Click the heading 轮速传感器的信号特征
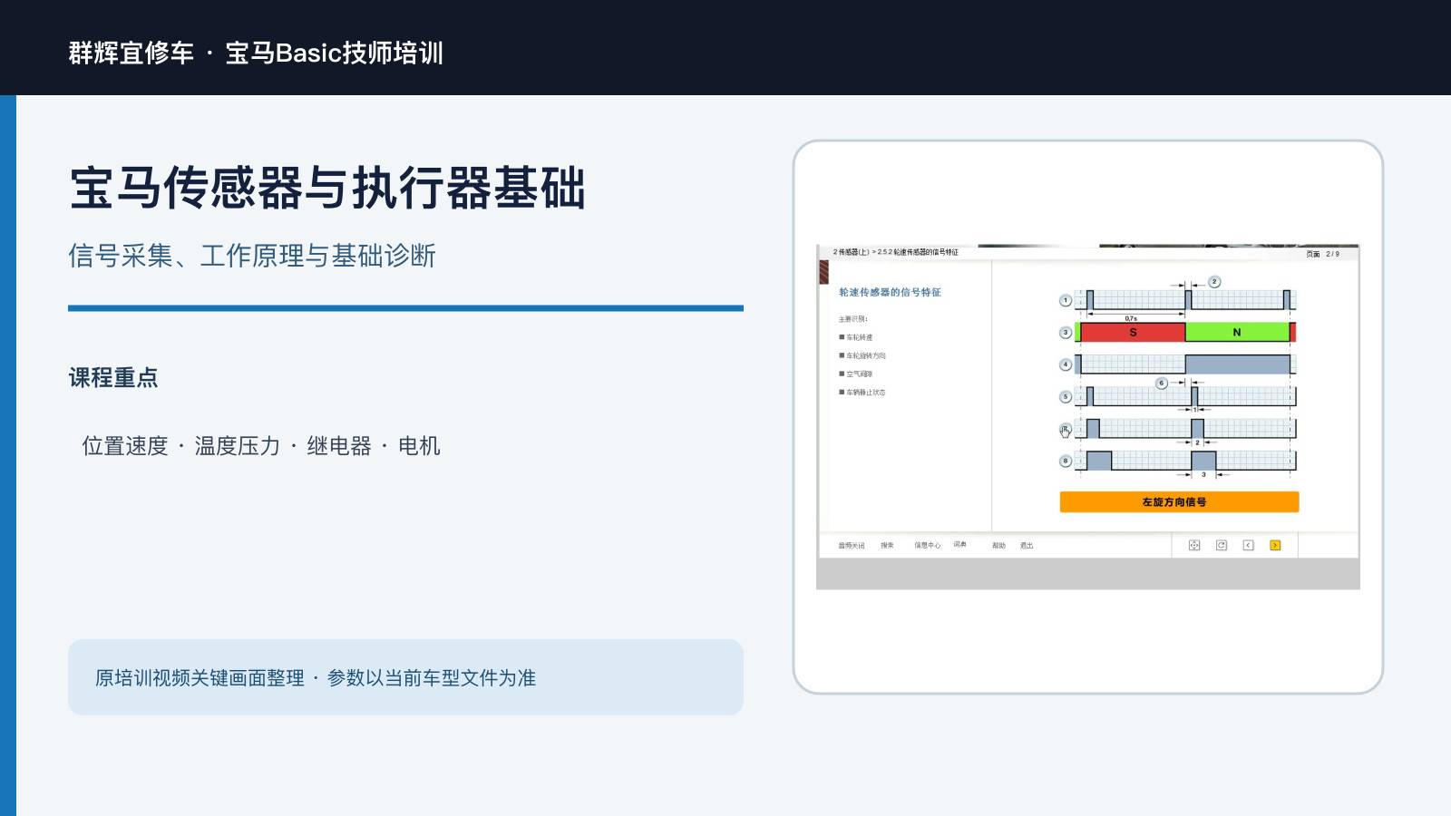The height and width of the screenshot is (816, 1451). tap(890, 292)
